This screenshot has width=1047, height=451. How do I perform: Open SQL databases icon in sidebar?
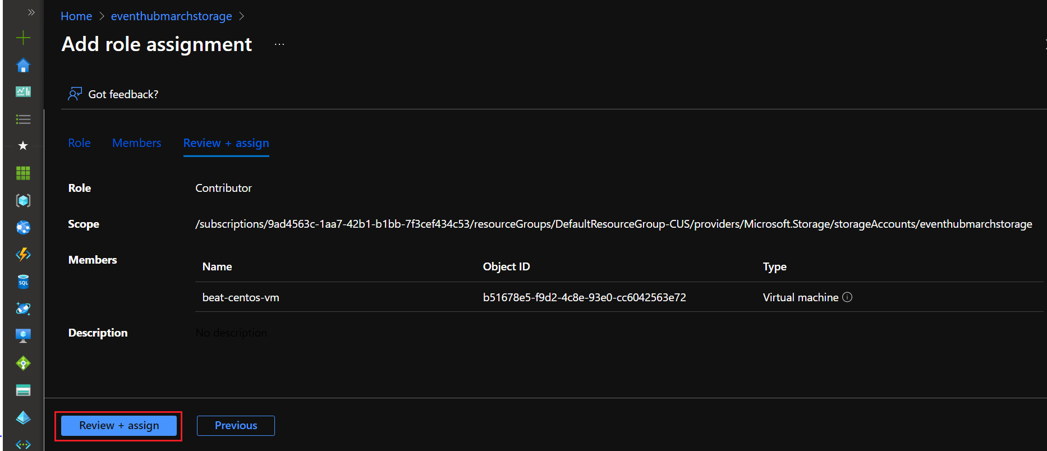tap(23, 282)
